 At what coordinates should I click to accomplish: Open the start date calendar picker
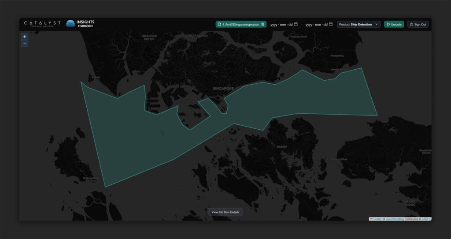[296, 24]
